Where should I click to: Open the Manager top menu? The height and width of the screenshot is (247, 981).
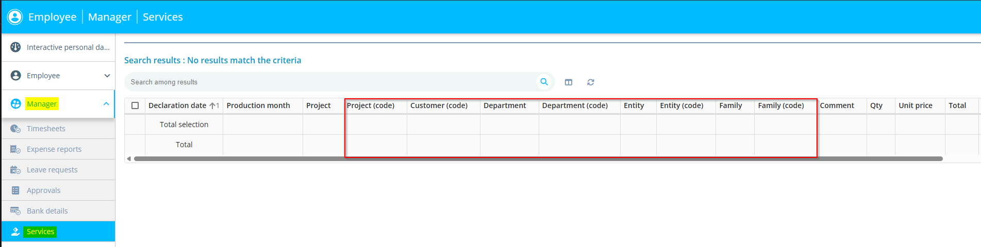point(109,17)
